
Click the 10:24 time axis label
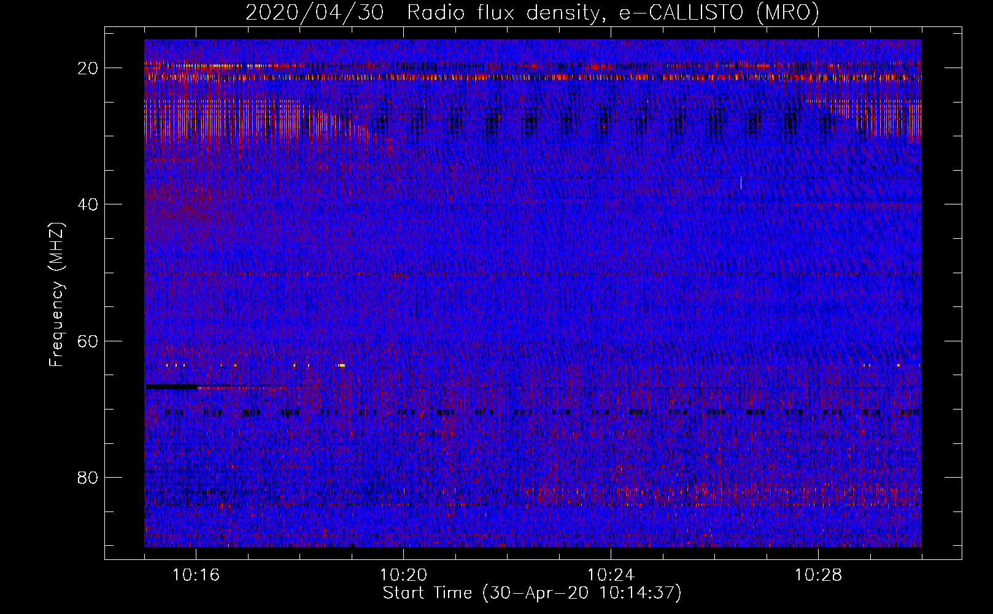611,575
